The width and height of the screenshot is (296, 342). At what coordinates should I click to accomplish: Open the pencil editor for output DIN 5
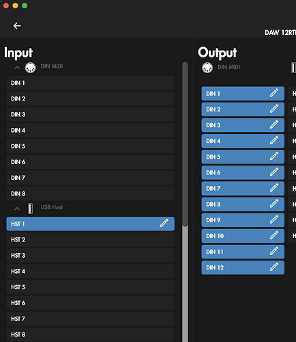[274, 156]
